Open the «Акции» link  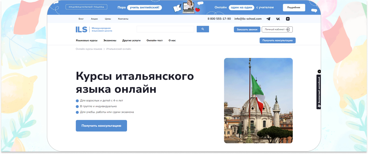pyautogui.click(x=94, y=19)
